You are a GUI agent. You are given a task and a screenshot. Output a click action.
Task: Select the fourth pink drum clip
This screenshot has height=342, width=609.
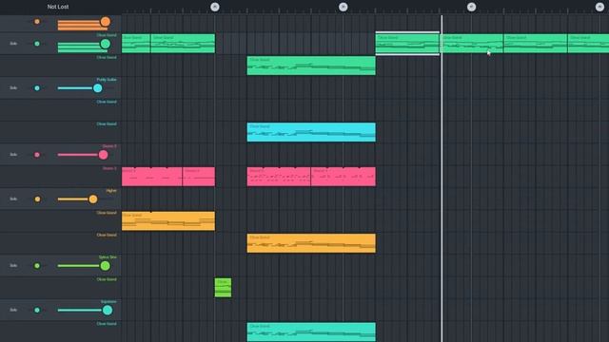[344, 177]
